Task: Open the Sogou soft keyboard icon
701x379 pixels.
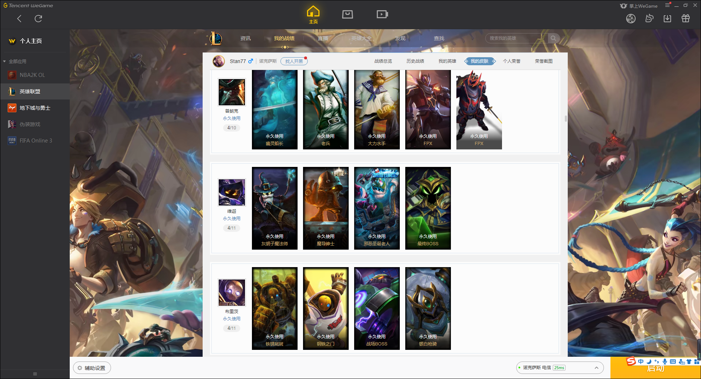Action: 673,362
